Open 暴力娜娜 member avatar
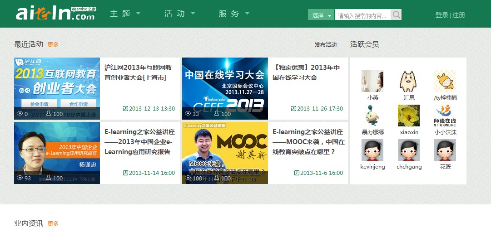 [372, 116]
